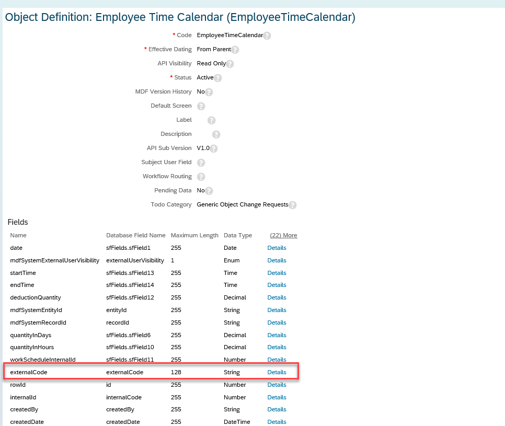The height and width of the screenshot is (426, 505).
Task: Click the Subject User Field help icon
Action: click(201, 163)
